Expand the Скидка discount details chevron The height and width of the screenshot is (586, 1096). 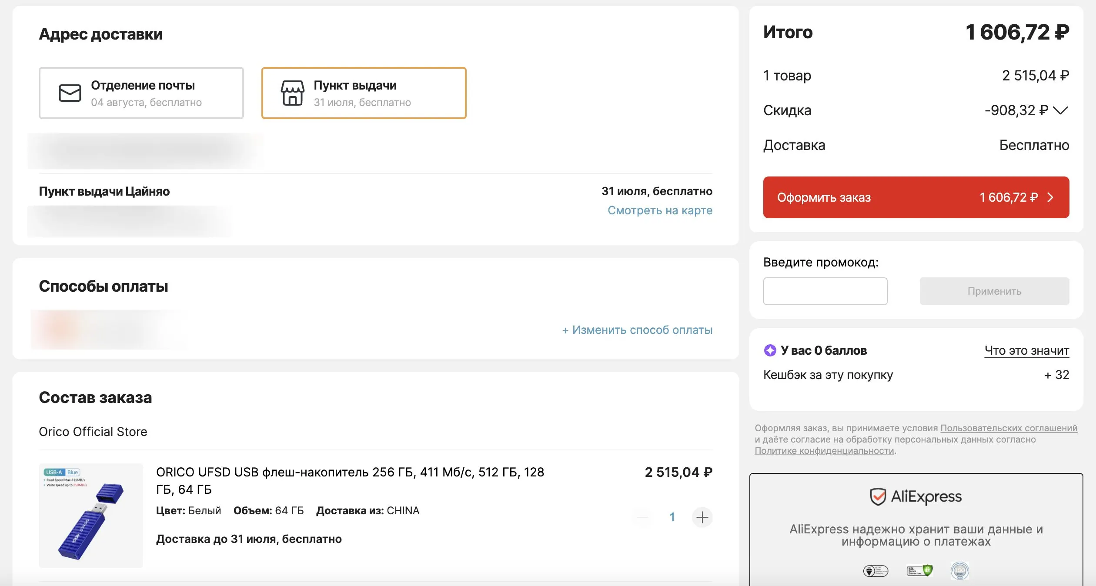[x=1061, y=110]
